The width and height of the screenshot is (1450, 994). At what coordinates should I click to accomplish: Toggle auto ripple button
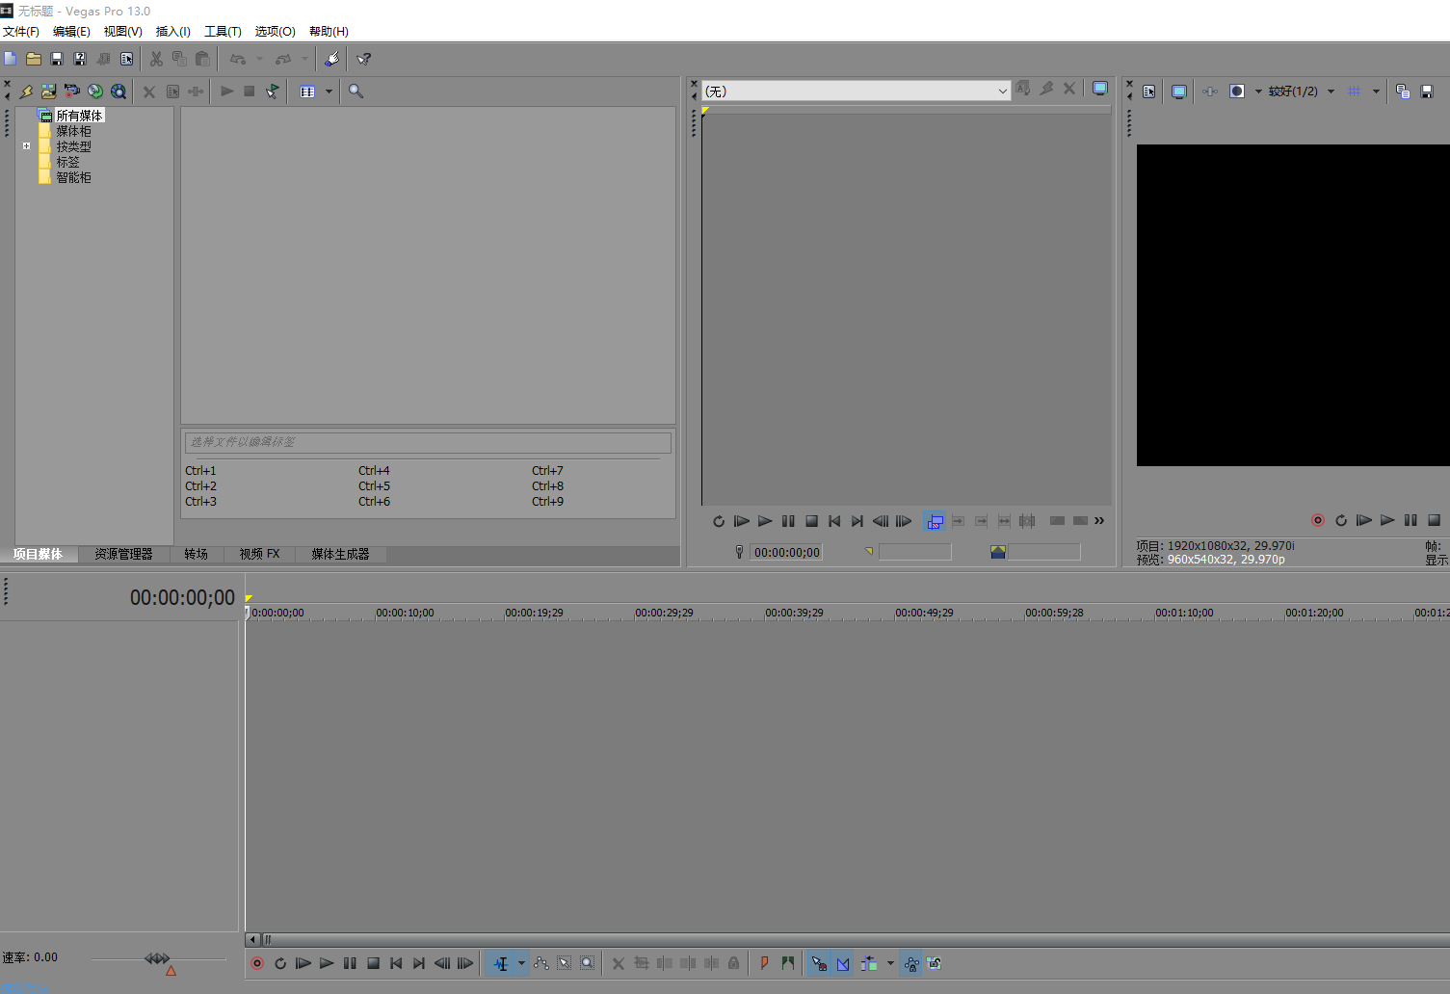[869, 963]
